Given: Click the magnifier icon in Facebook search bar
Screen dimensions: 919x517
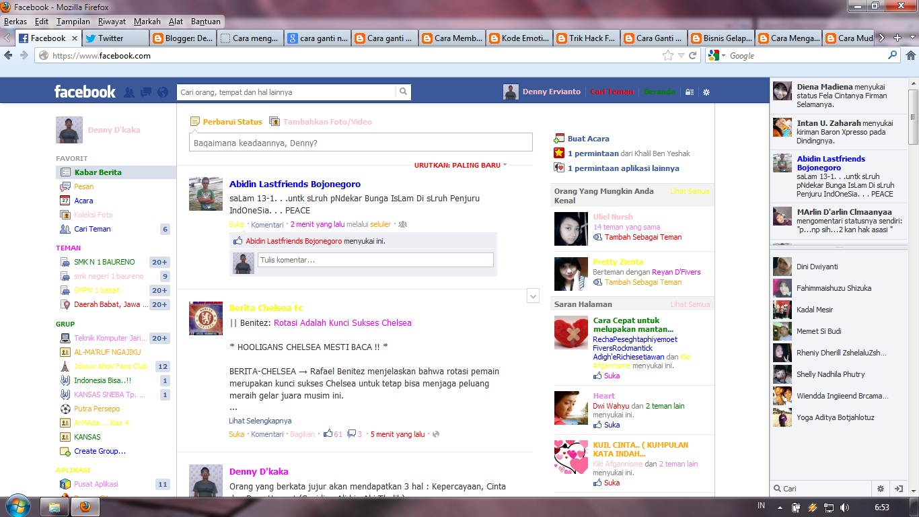Looking at the screenshot, I should point(403,92).
